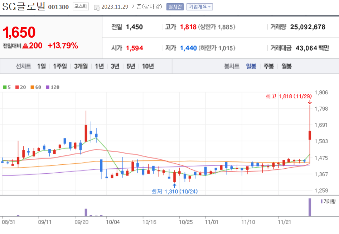Click the 선차트 label

[24, 66]
